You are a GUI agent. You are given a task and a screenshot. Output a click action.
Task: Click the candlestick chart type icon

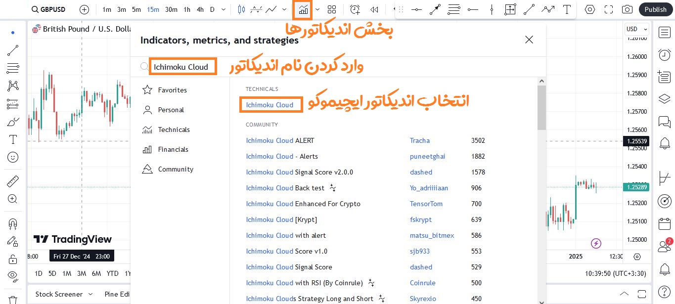(241, 9)
